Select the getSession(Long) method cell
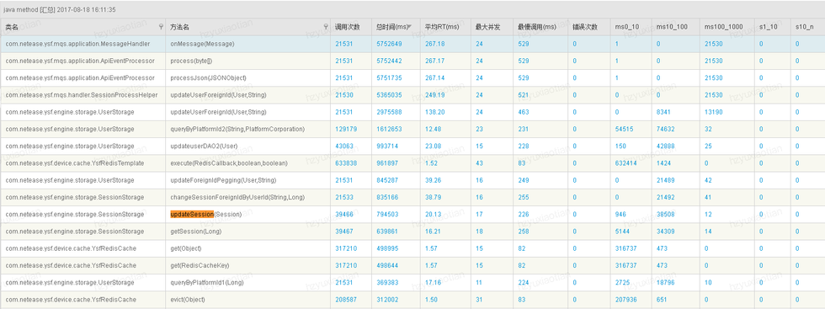This screenshot has height=309, width=825. click(x=195, y=232)
